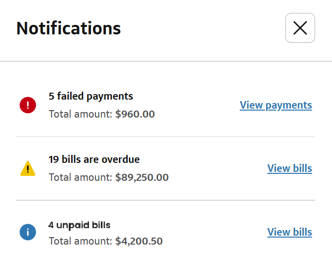The width and height of the screenshot is (332, 262).
Task: Click the Notifications heading
Action: coord(69,28)
